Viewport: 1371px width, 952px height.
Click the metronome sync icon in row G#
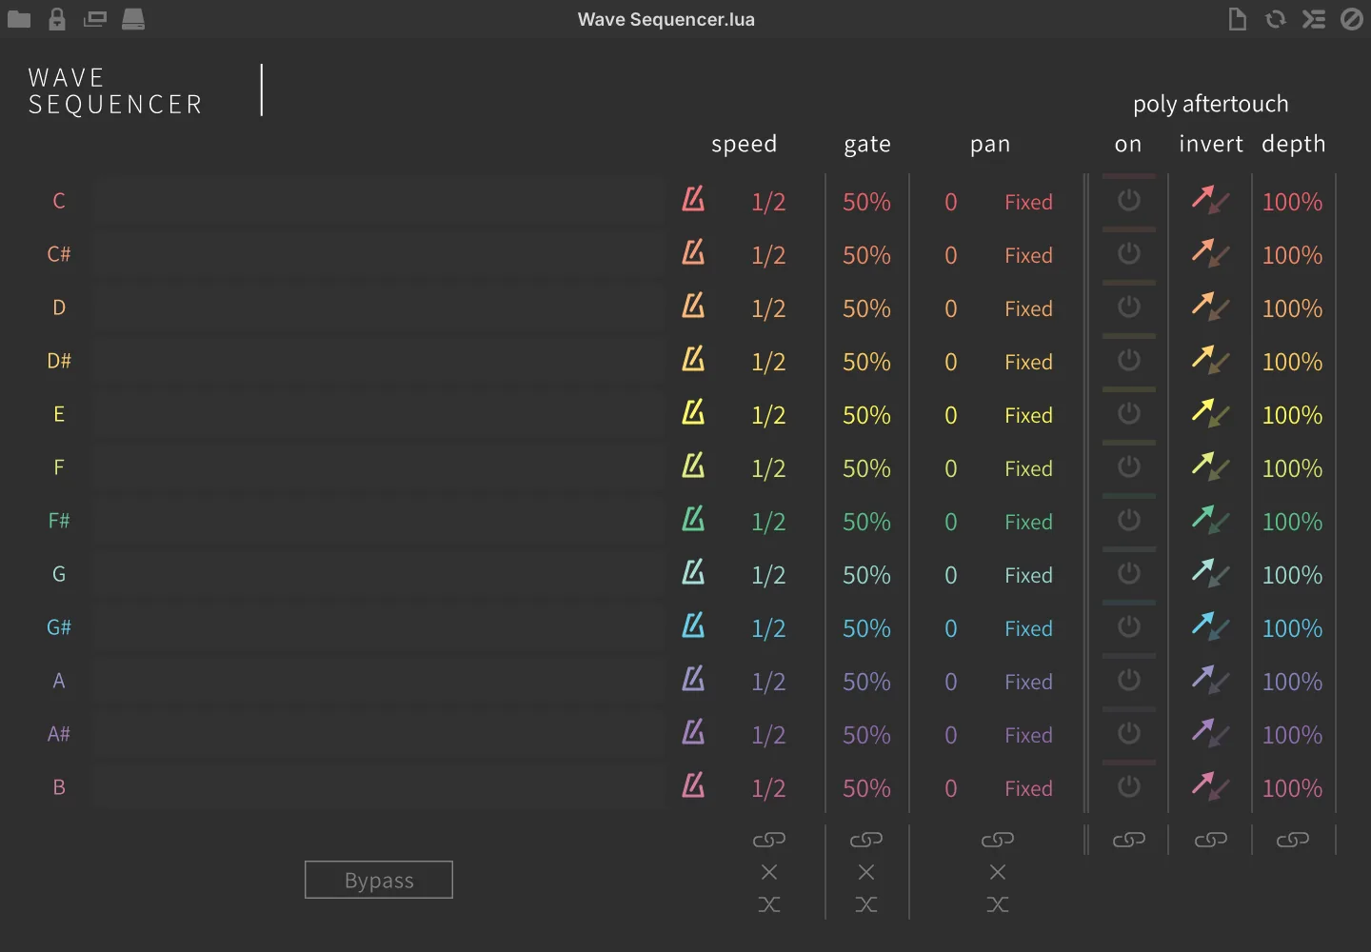click(x=693, y=625)
